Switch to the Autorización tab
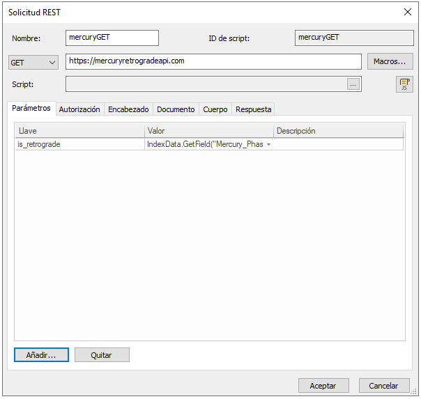The image size is (421, 399). [x=79, y=109]
